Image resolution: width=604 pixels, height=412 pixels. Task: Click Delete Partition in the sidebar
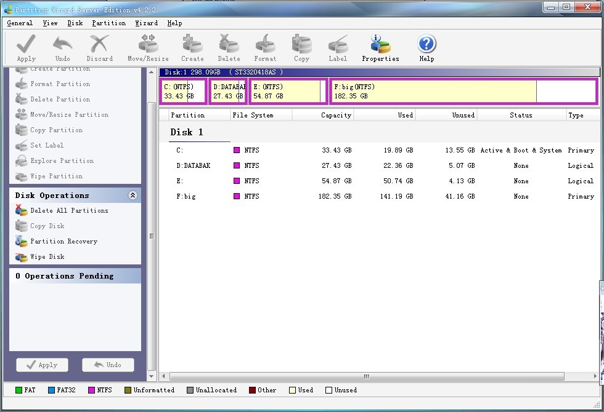(53, 99)
